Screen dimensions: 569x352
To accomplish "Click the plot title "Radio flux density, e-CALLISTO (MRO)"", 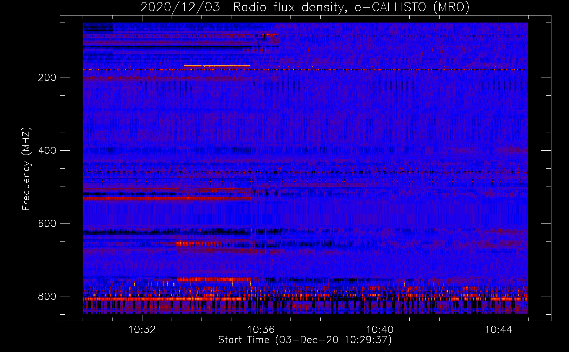I will click(x=351, y=7).
